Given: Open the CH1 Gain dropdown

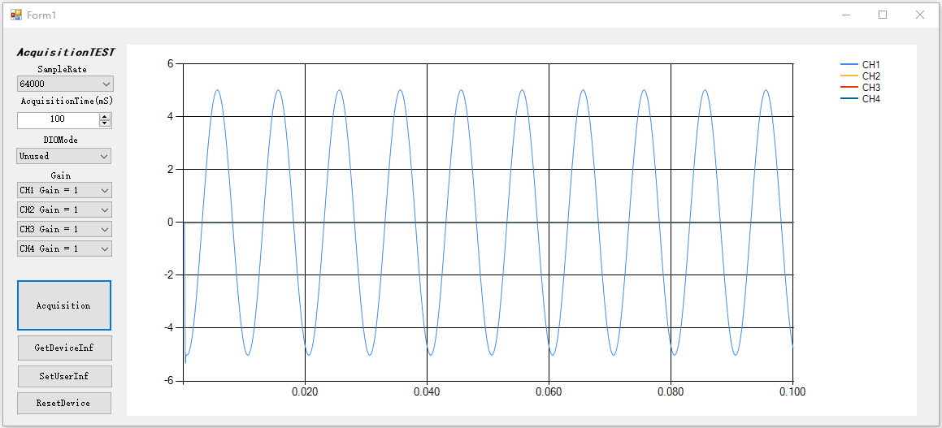Looking at the screenshot, I should [64, 190].
